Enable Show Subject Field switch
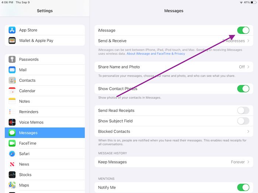Viewport: 258px width, 193px height. 243,121
